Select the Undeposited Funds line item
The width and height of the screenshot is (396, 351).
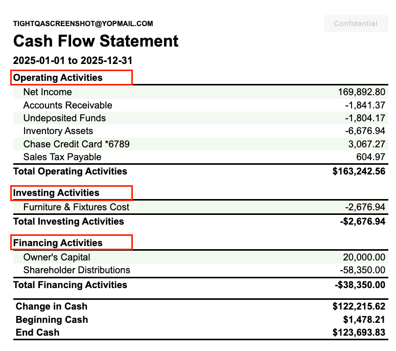click(64, 118)
